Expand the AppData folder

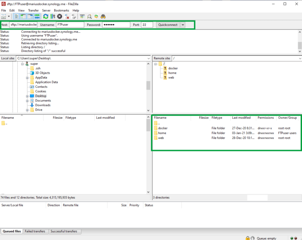(x=27, y=78)
